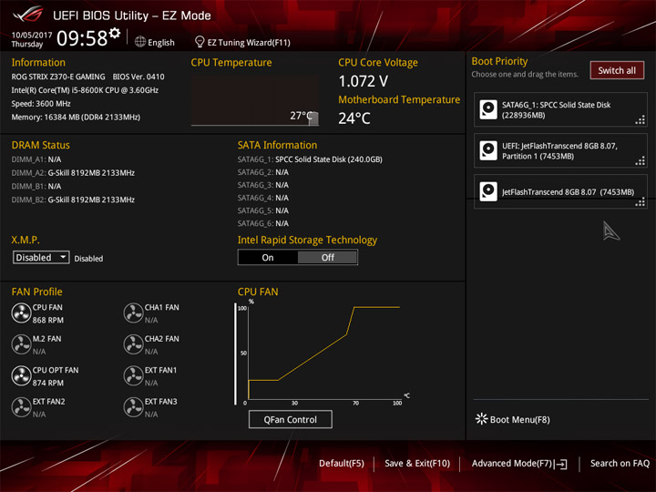Open time settings gear icon
This screenshot has width=656, height=492.
point(115,33)
